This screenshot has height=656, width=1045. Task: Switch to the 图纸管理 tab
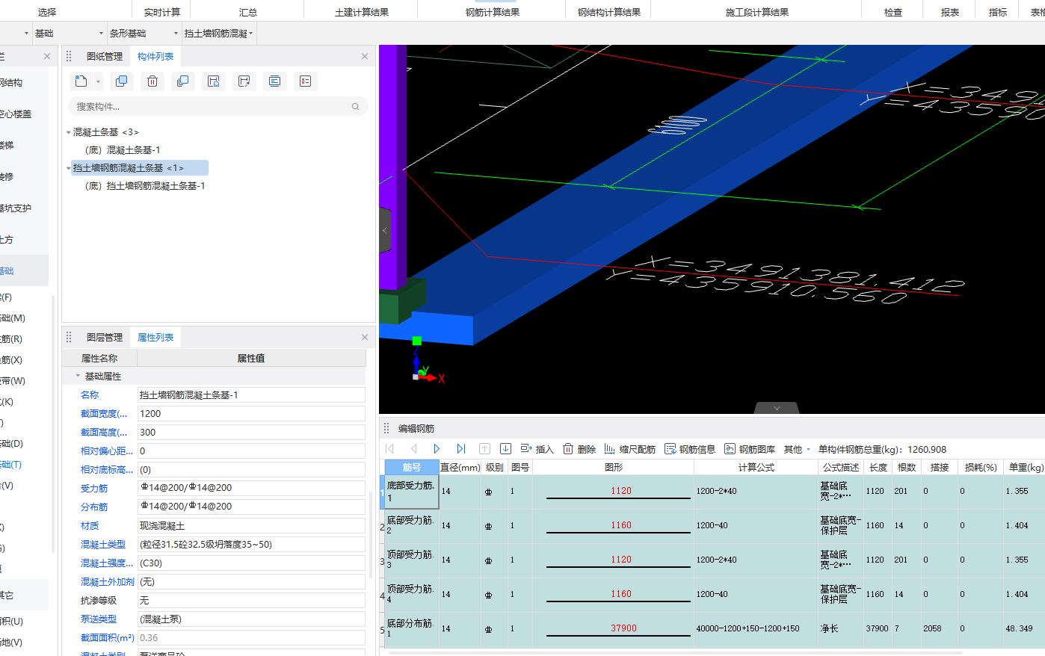point(104,57)
